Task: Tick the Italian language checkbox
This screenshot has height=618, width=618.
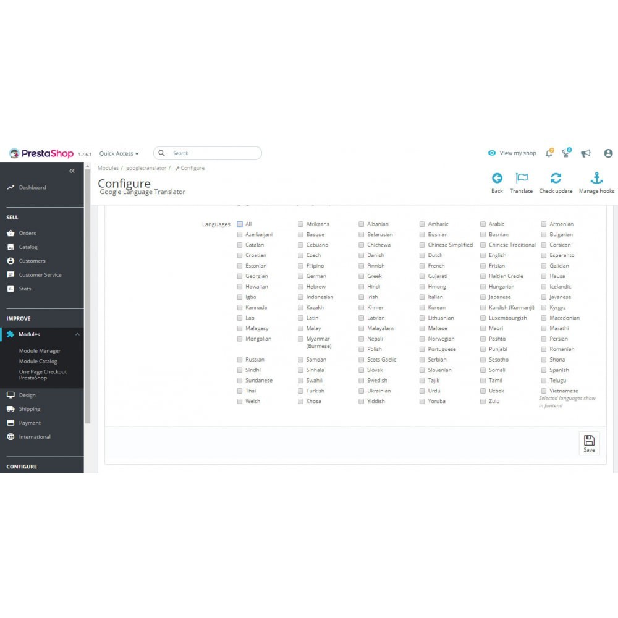Action: [x=422, y=297]
